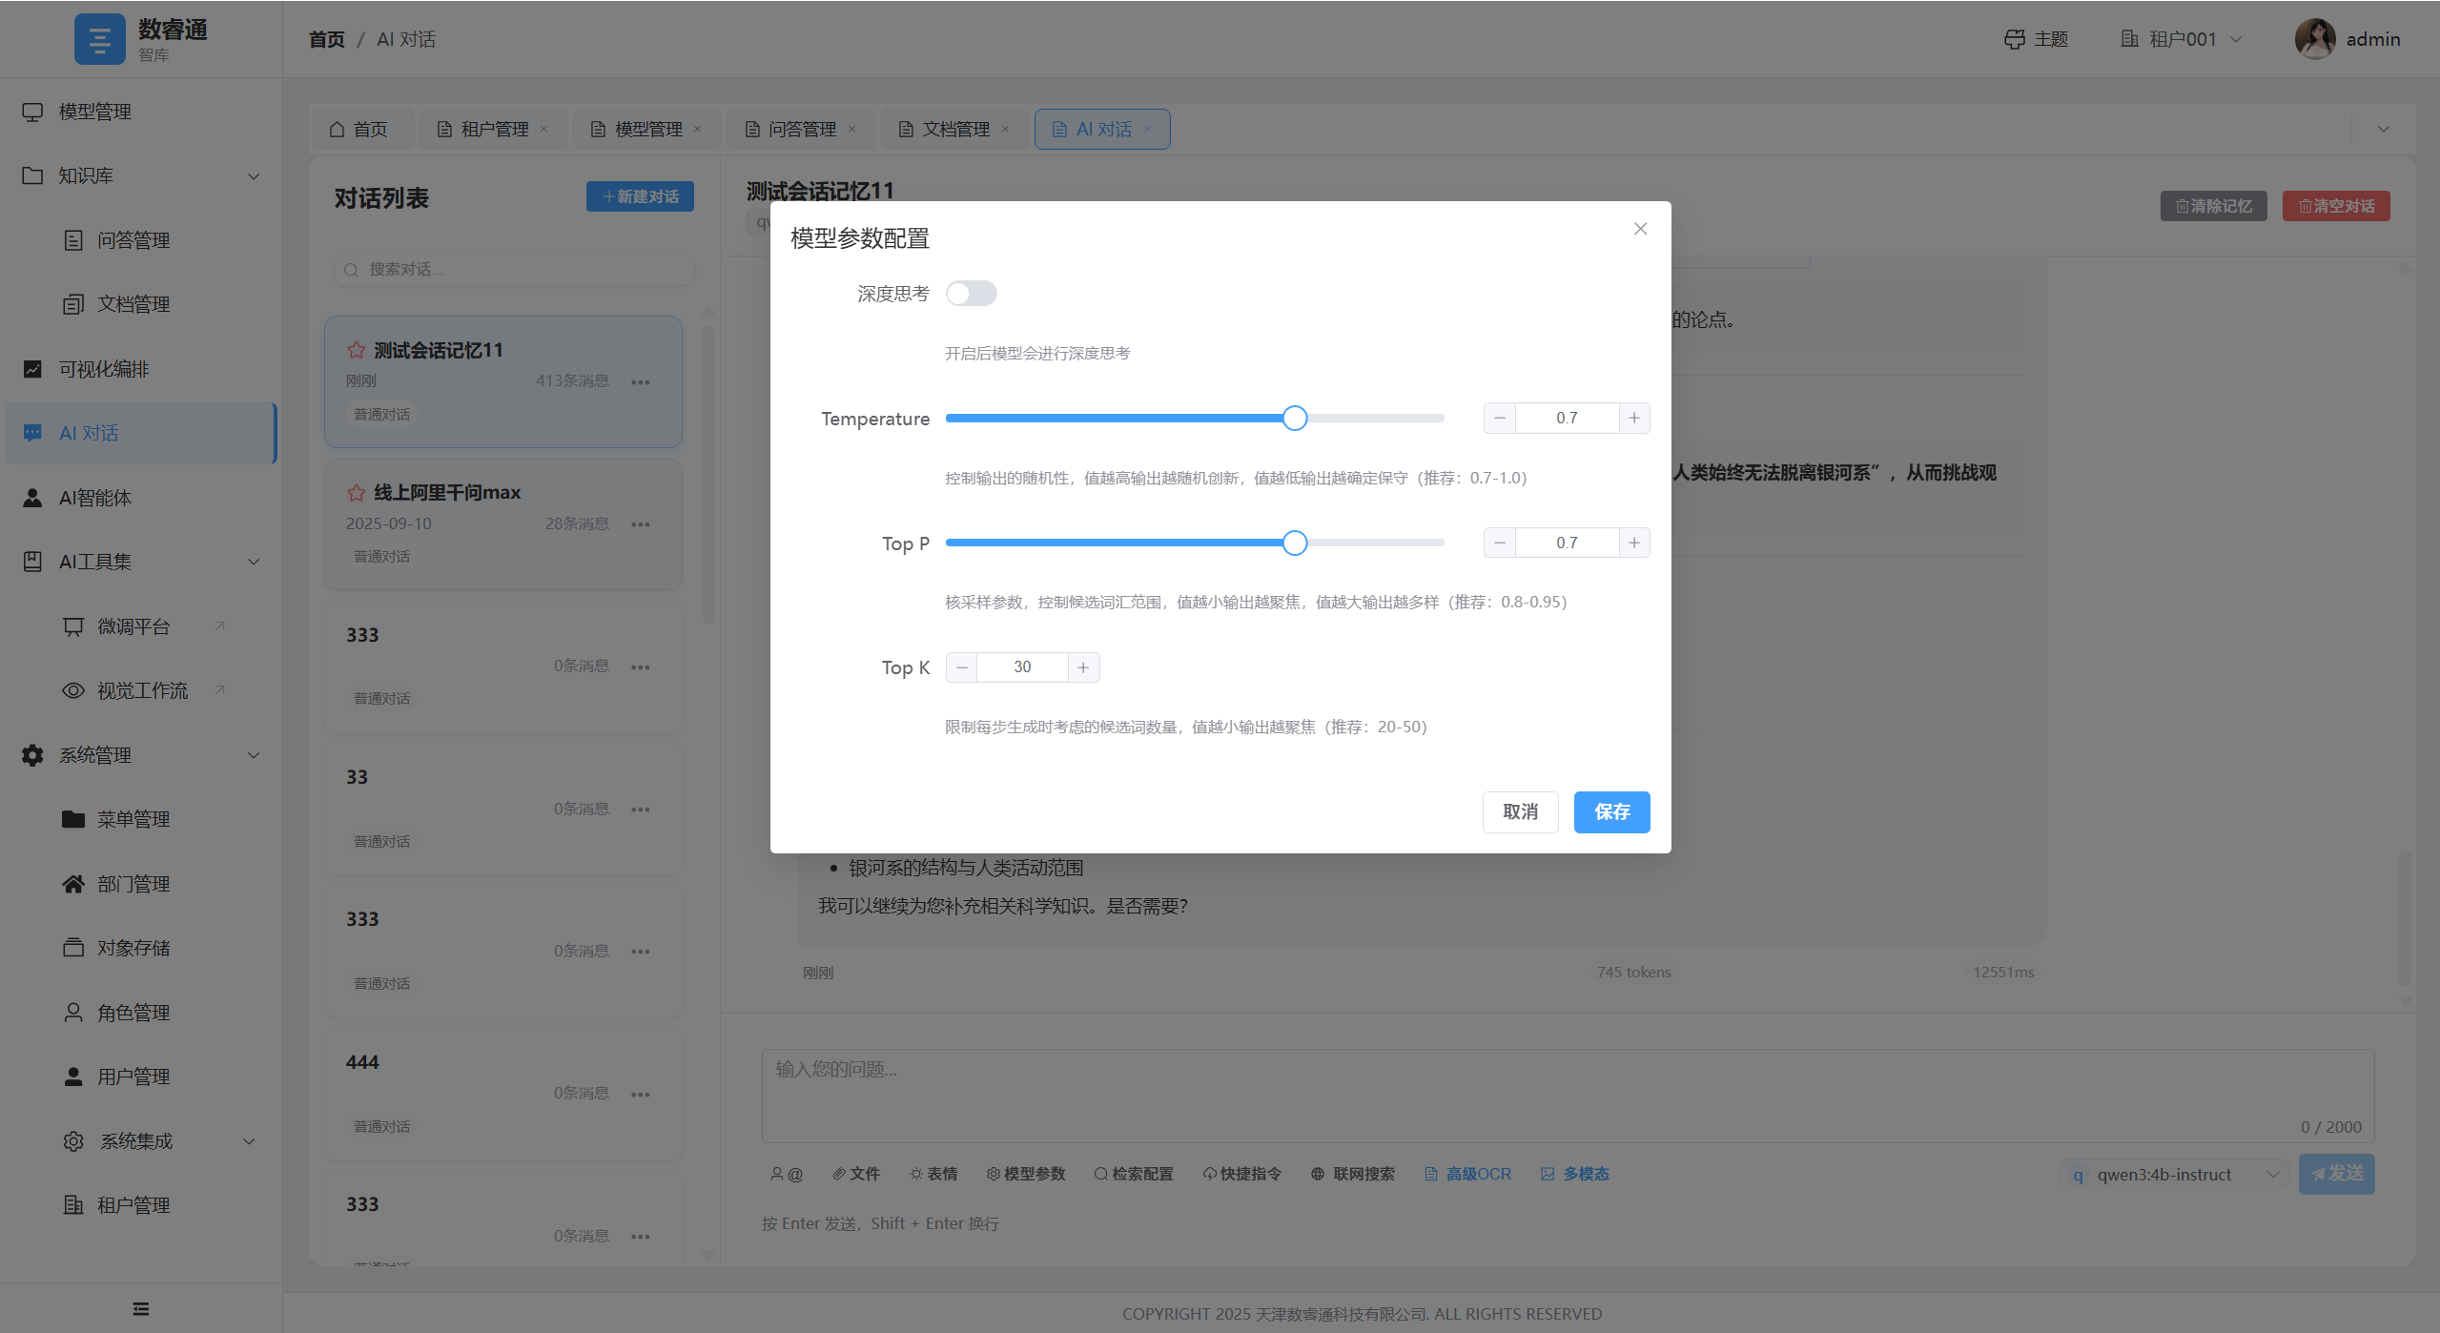The image size is (2440, 1333).
Task: Enable the 多模态 option
Action: click(x=1575, y=1174)
